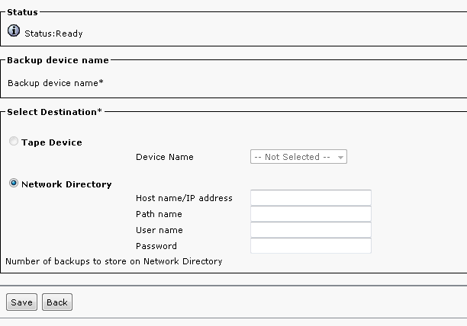
Task: Click the "Host name/IP address" label text
Action: [x=184, y=198]
